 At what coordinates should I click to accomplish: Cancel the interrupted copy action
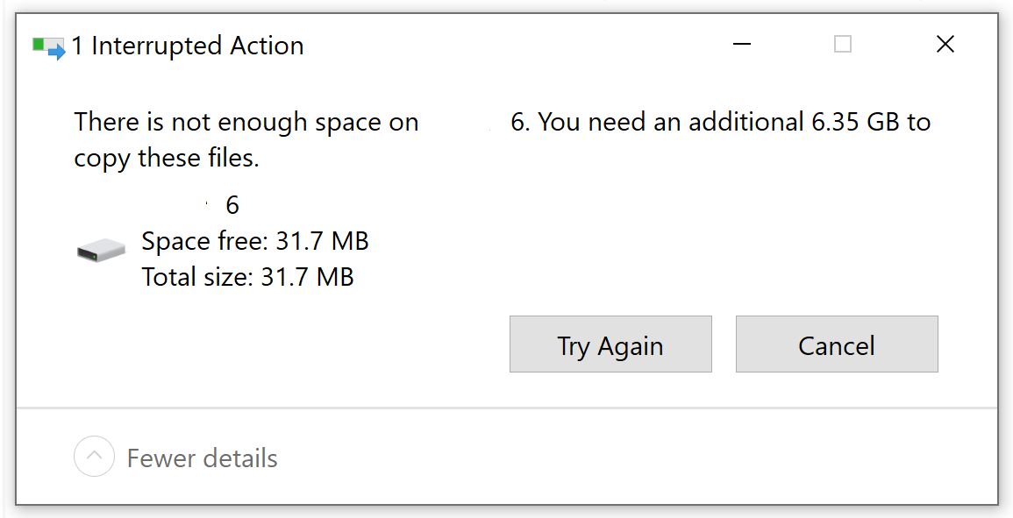pyautogui.click(x=836, y=344)
